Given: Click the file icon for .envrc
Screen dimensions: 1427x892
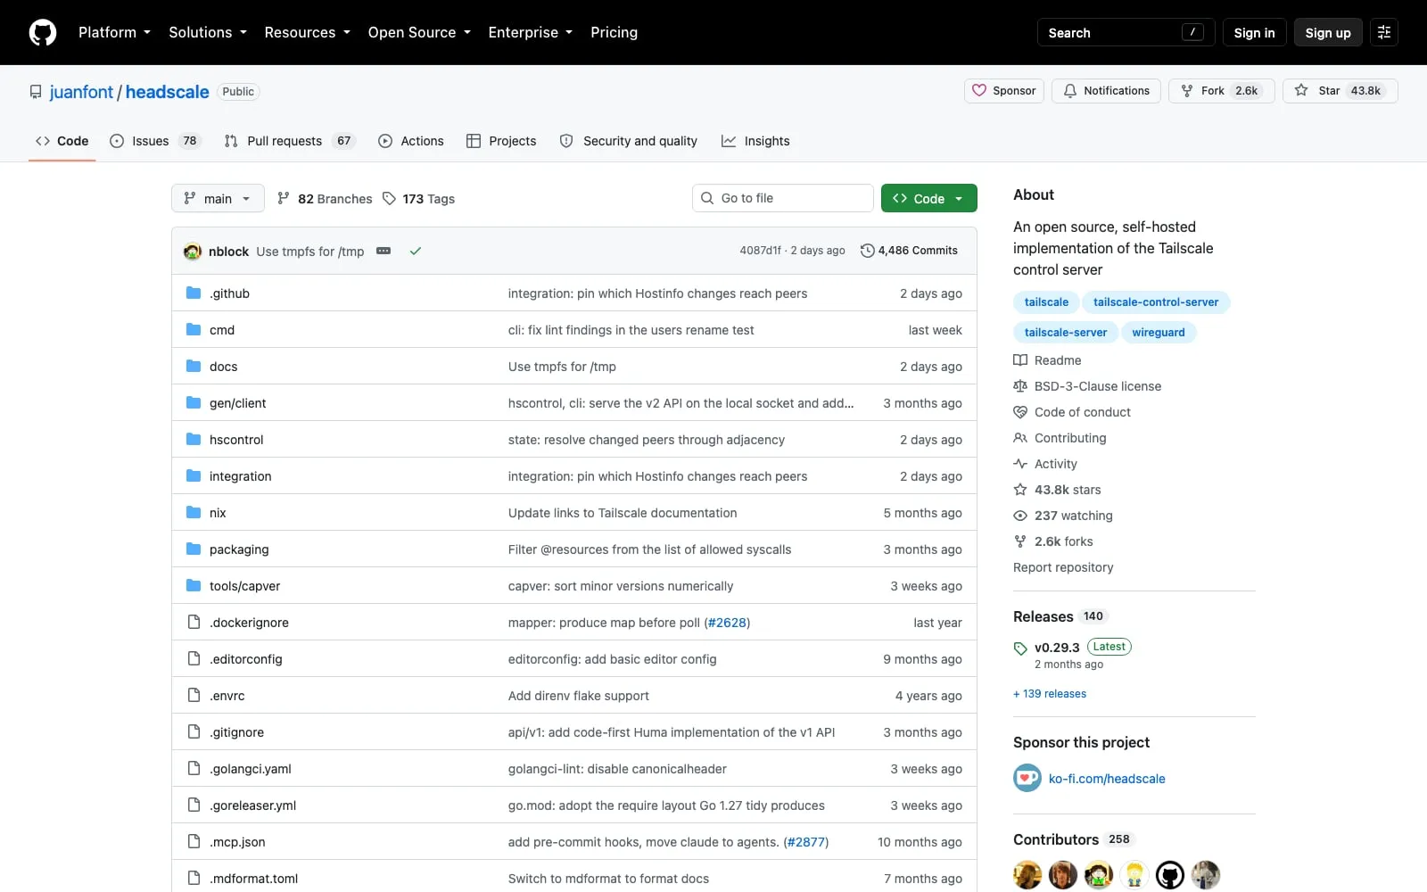Looking at the screenshot, I should click(x=194, y=695).
